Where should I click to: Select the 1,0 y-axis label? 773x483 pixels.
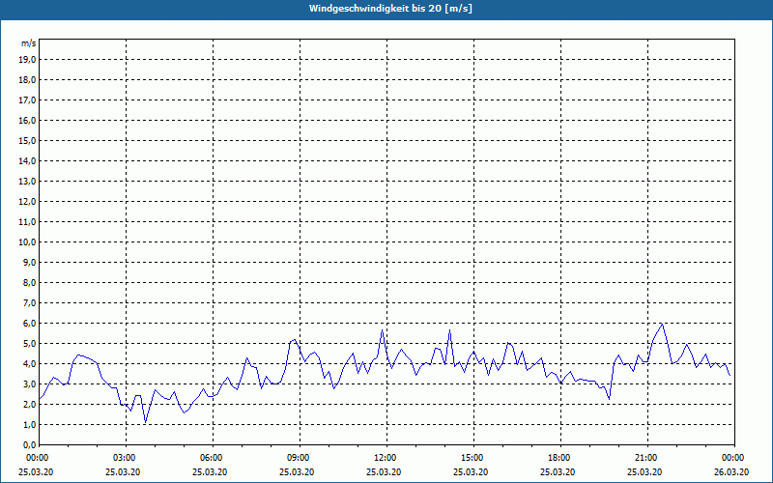30,424
